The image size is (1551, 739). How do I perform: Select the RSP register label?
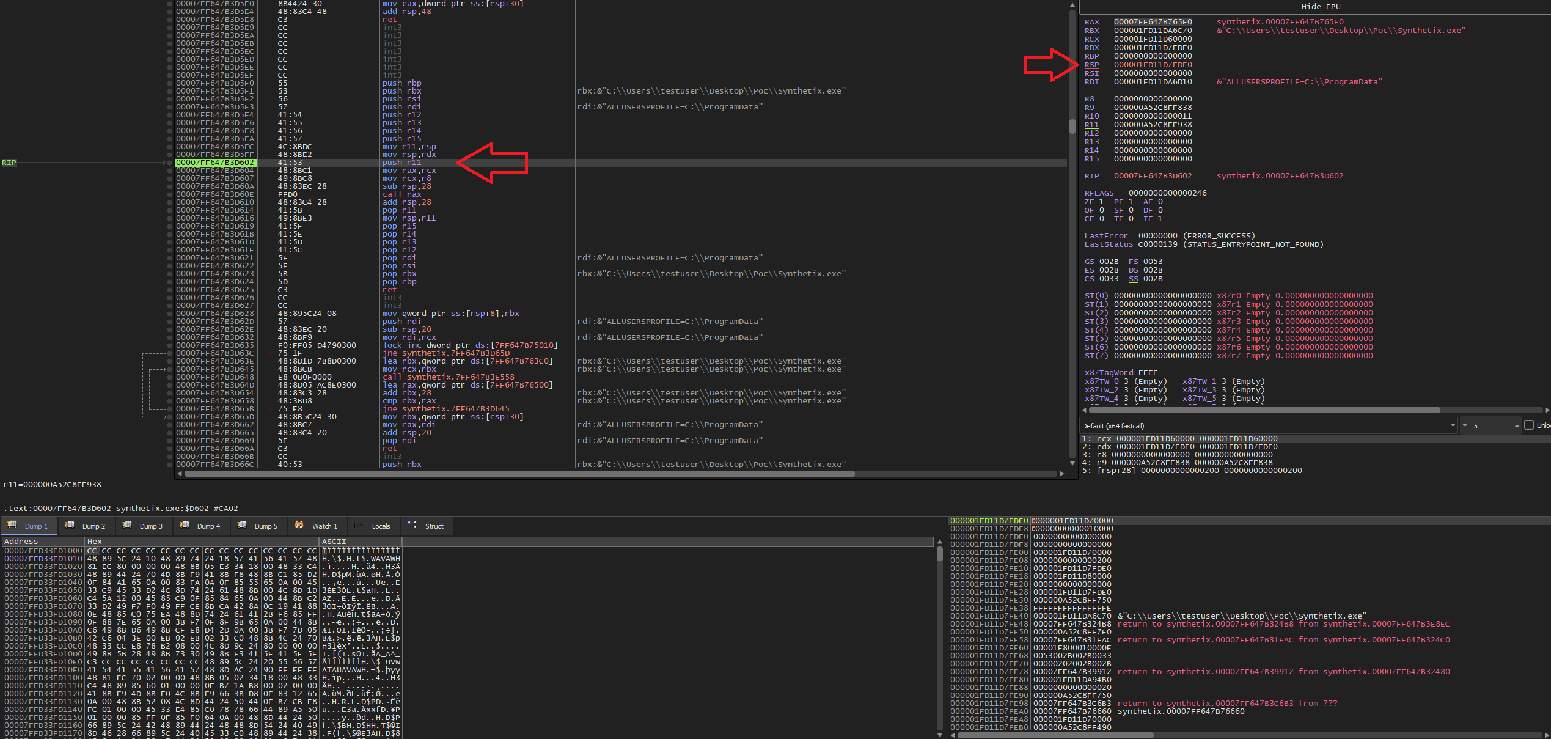(x=1091, y=65)
